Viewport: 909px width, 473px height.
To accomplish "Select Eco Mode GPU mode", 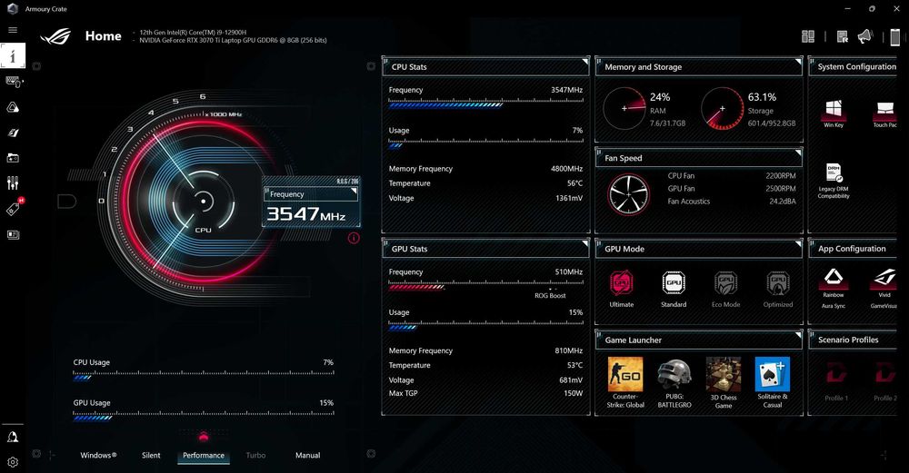I will coord(725,289).
